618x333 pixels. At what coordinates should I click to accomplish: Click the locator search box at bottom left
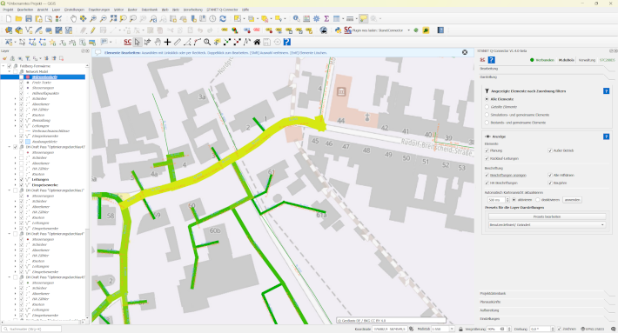coord(31,329)
